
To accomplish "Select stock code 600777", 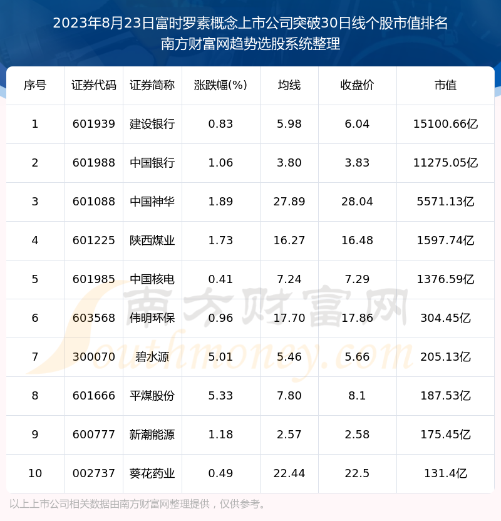I will (94, 435).
